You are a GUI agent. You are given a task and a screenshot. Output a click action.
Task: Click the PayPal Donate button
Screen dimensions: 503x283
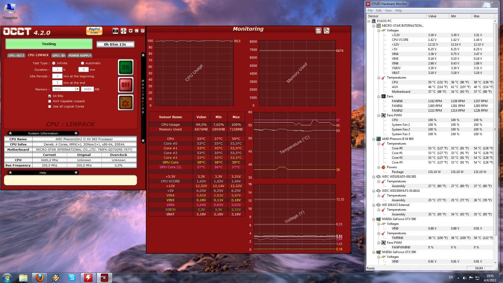pyautogui.click(x=94, y=31)
